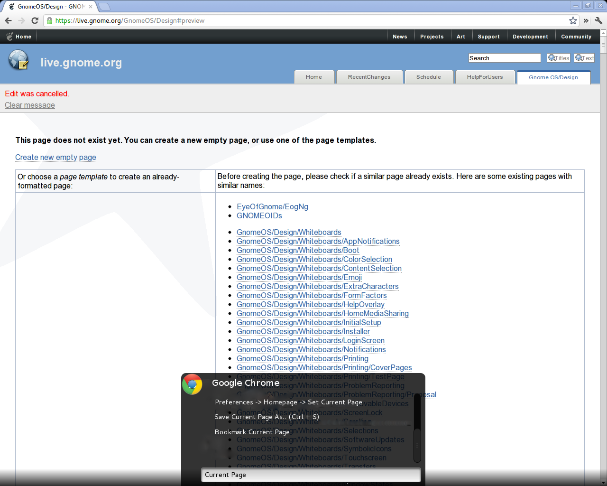The image size is (607, 486).
Task: Open Whiteboards/Notifications link
Action: tap(311, 350)
